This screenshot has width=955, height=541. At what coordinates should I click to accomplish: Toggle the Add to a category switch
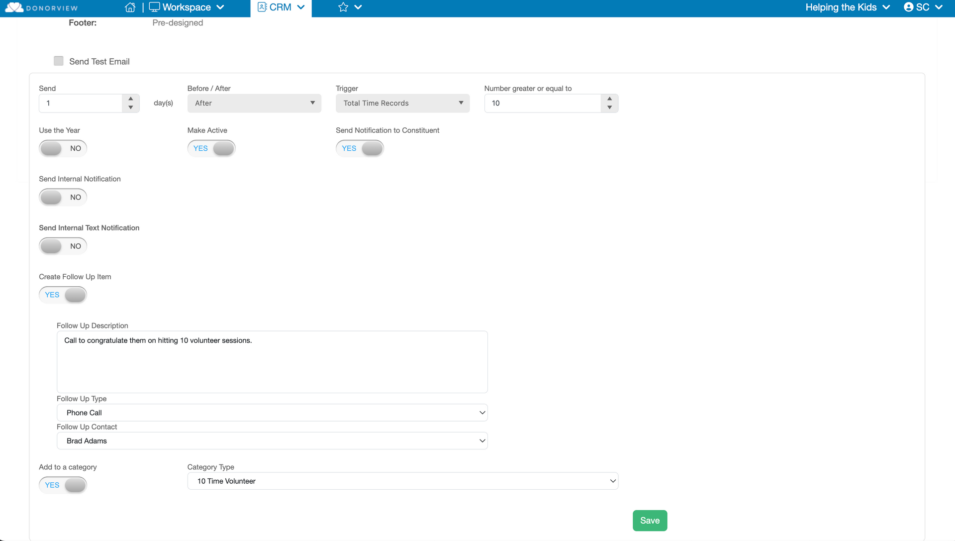[x=63, y=485]
